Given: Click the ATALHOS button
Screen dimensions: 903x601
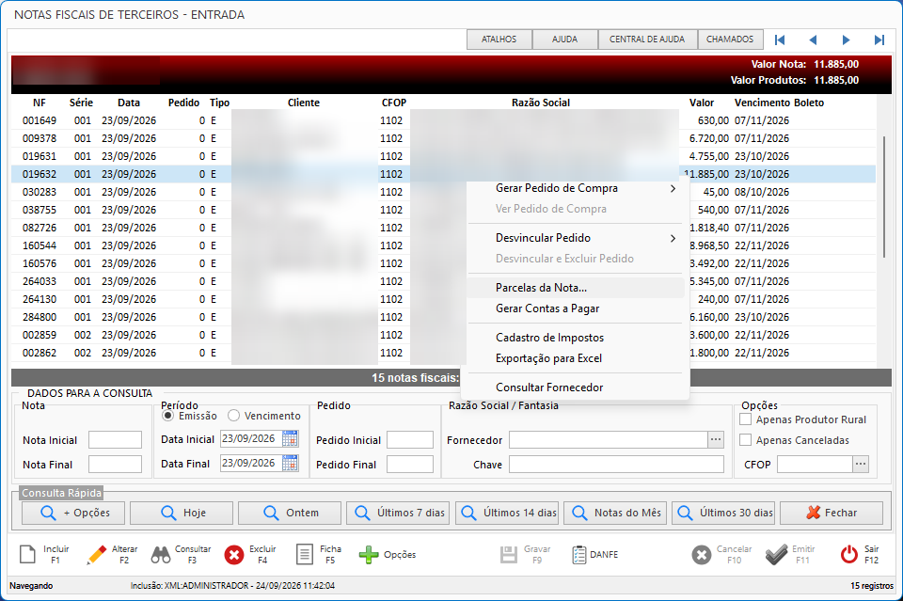Looking at the screenshot, I should [499, 40].
